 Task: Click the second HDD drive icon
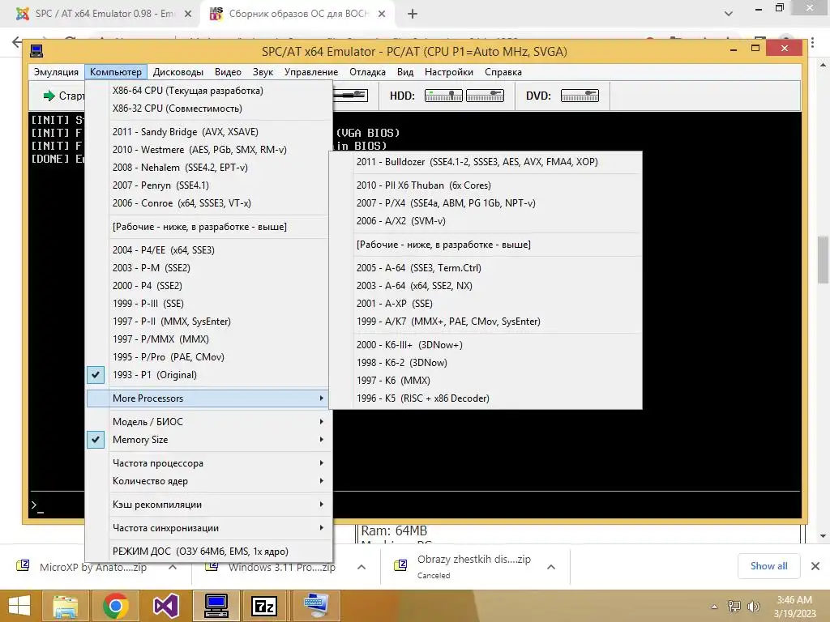pyautogui.click(x=485, y=96)
